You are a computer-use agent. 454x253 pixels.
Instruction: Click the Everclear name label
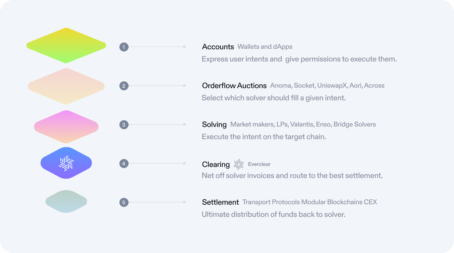259,164
